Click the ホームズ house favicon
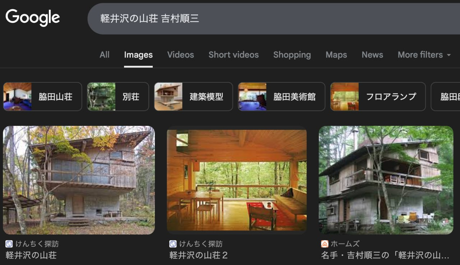This screenshot has width=460, height=265. point(325,244)
